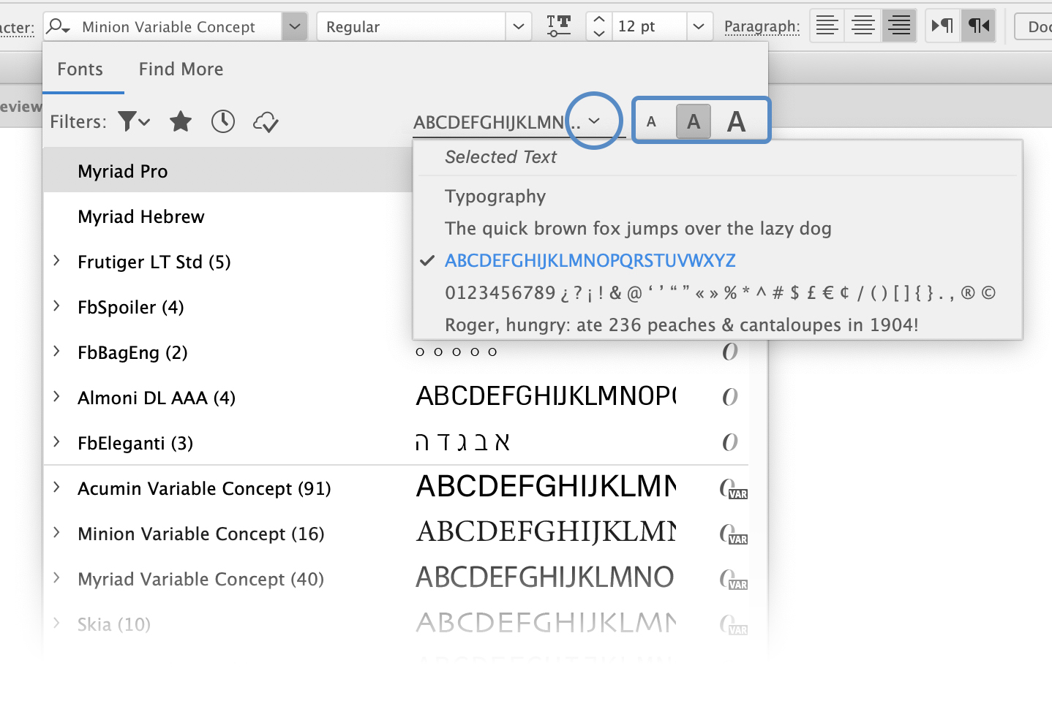Expand Minion Variable Concept family
This screenshot has height=720, width=1052.
(56, 533)
